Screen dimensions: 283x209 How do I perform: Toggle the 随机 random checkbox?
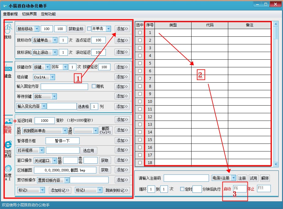pos(94,86)
